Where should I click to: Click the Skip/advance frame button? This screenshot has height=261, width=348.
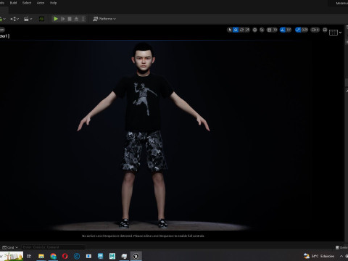[63, 19]
